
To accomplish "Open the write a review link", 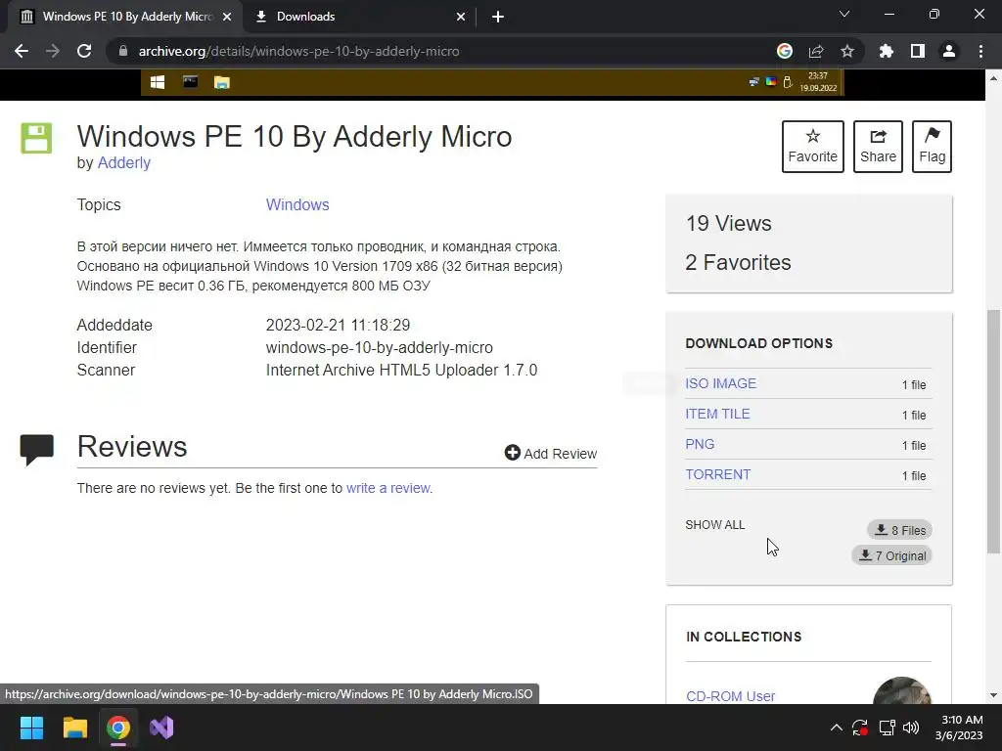I will (387, 488).
